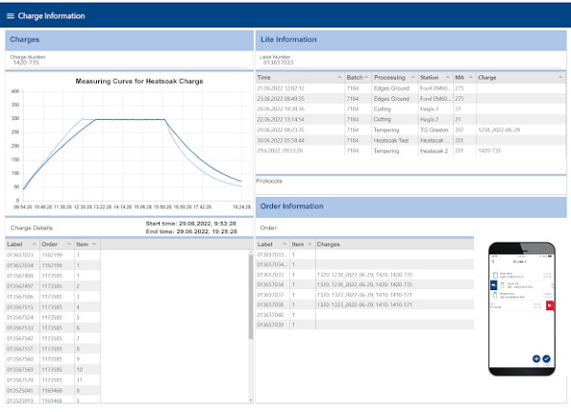Select Charge Details row label 013567569
The image size is (571, 412).
tap(52, 370)
